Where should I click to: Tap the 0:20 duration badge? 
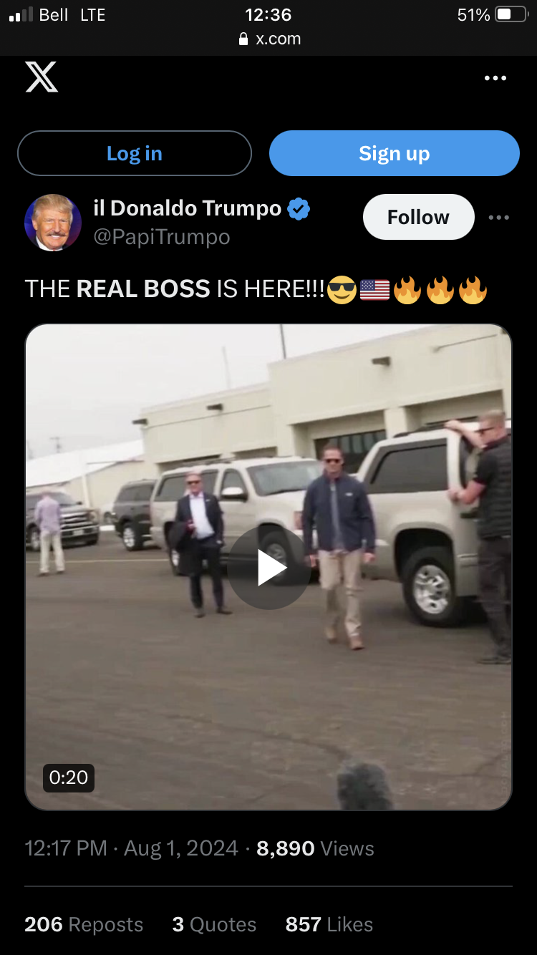coord(69,777)
